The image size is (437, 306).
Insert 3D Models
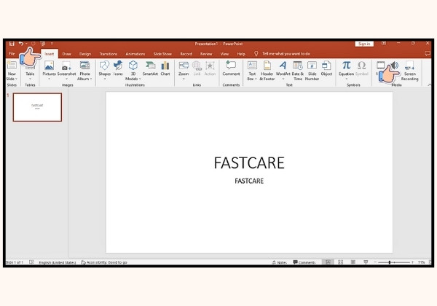coord(133,71)
